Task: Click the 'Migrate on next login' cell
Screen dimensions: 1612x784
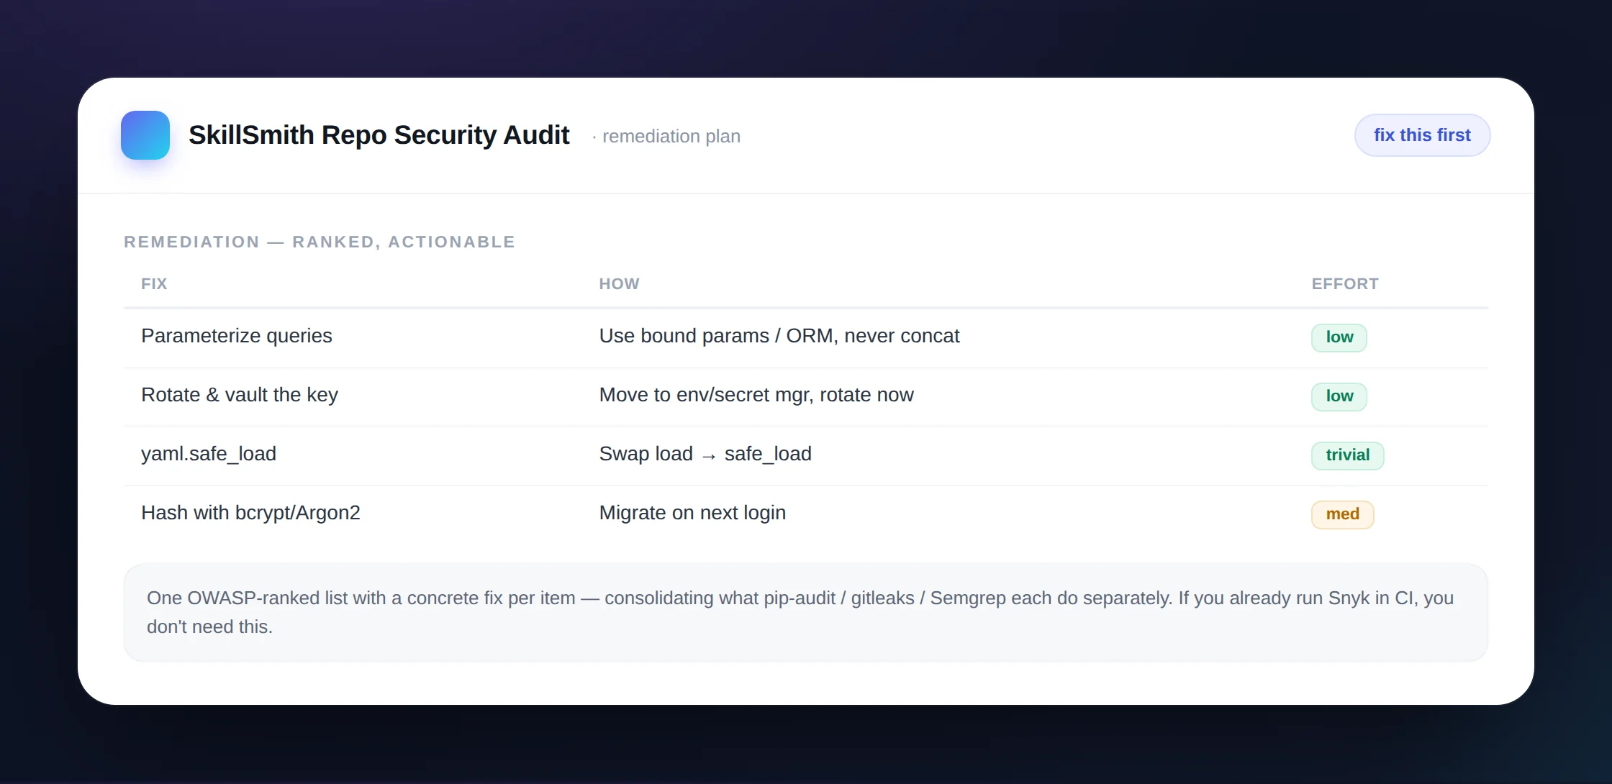Action: [692, 513]
